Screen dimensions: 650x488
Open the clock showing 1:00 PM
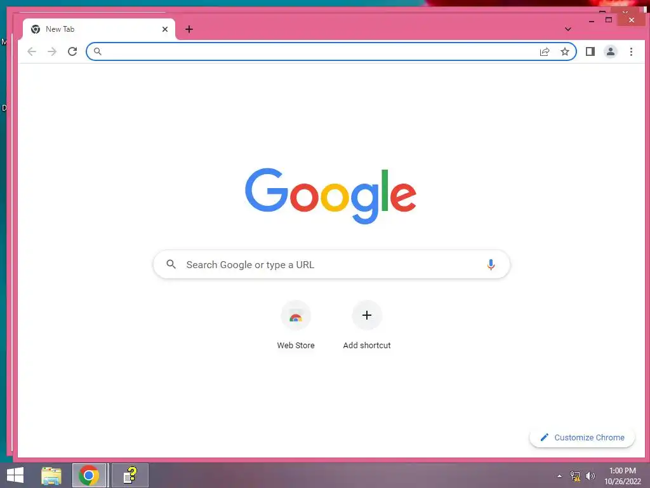[622, 476]
